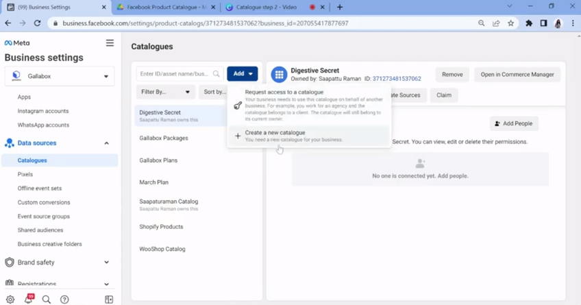Close the Business Settings browser tab

103,7
